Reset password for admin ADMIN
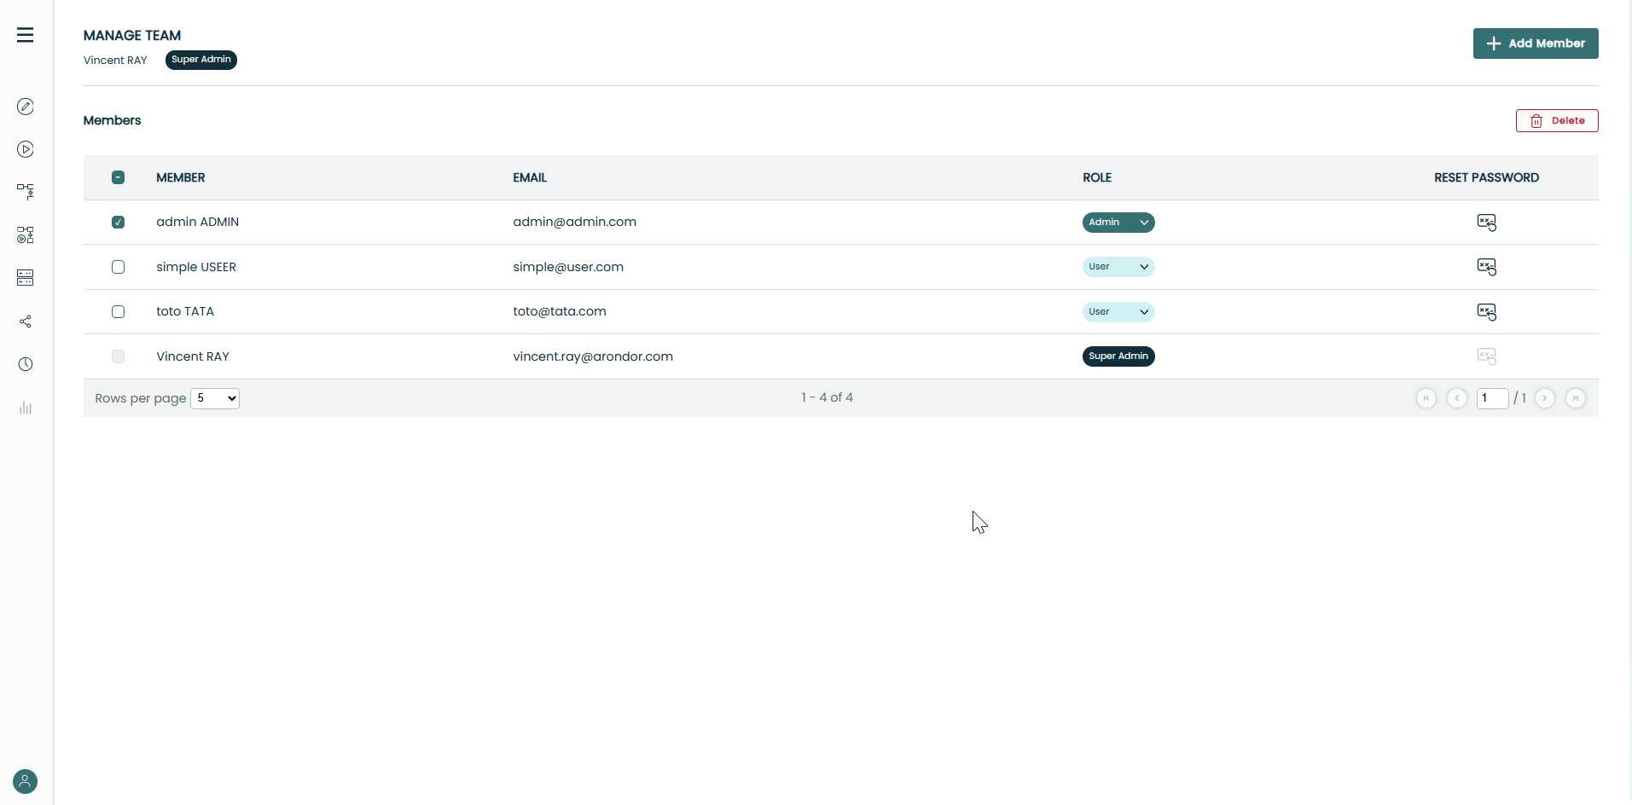 [1486, 223]
